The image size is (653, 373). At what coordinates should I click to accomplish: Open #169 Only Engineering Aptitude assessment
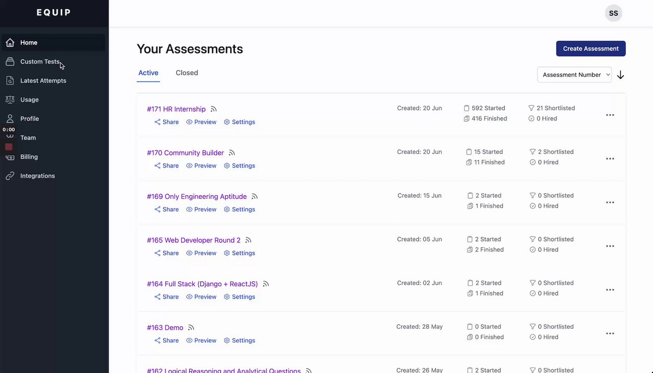(x=196, y=197)
